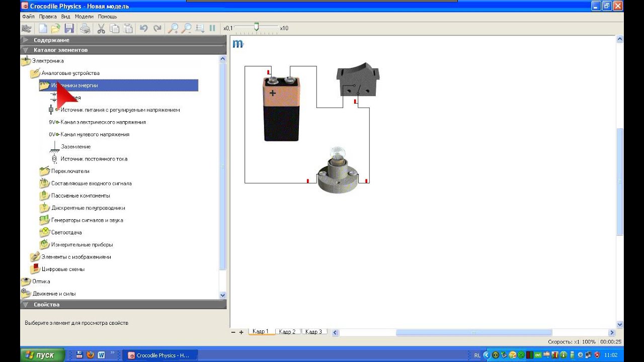Open the Помощь menu

[x=107, y=17]
